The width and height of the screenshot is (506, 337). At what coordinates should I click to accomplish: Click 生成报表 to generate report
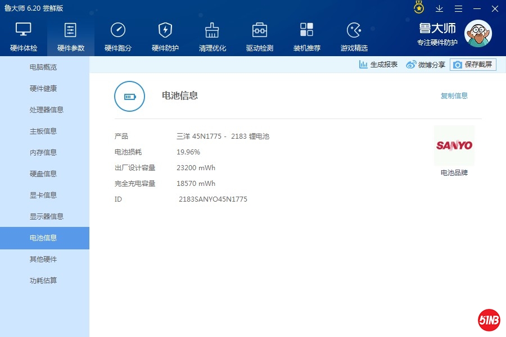pos(378,65)
